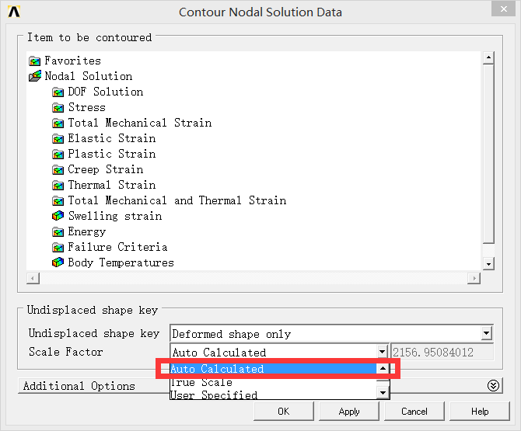Screen dimensions: 521x431
Task: Click the Body Temperatures cube icon
Action: [x=58, y=262]
